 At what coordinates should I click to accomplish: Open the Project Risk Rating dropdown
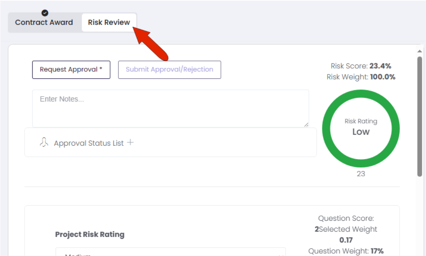click(x=170, y=253)
